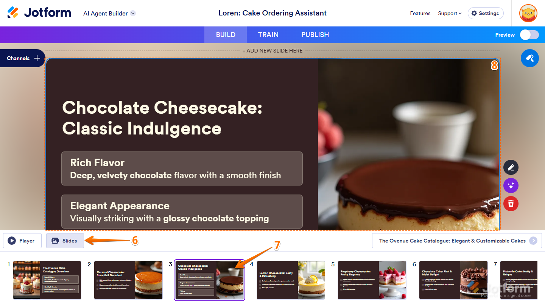Expand the AI Agent Builder dropdown
The width and height of the screenshot is (545, 306).
tap(133, 13)
